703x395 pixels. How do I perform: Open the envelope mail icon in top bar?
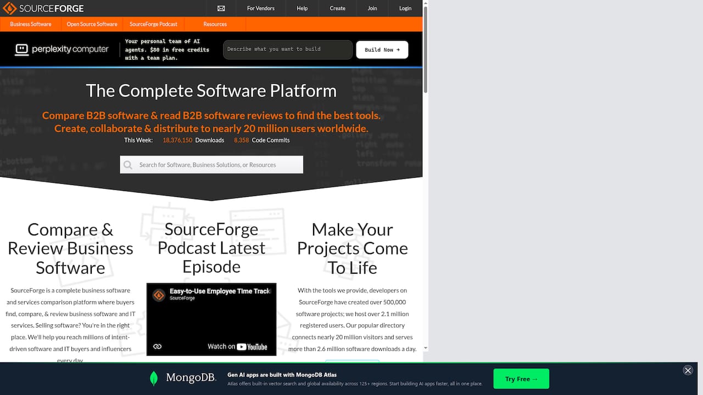click(221, 8)
